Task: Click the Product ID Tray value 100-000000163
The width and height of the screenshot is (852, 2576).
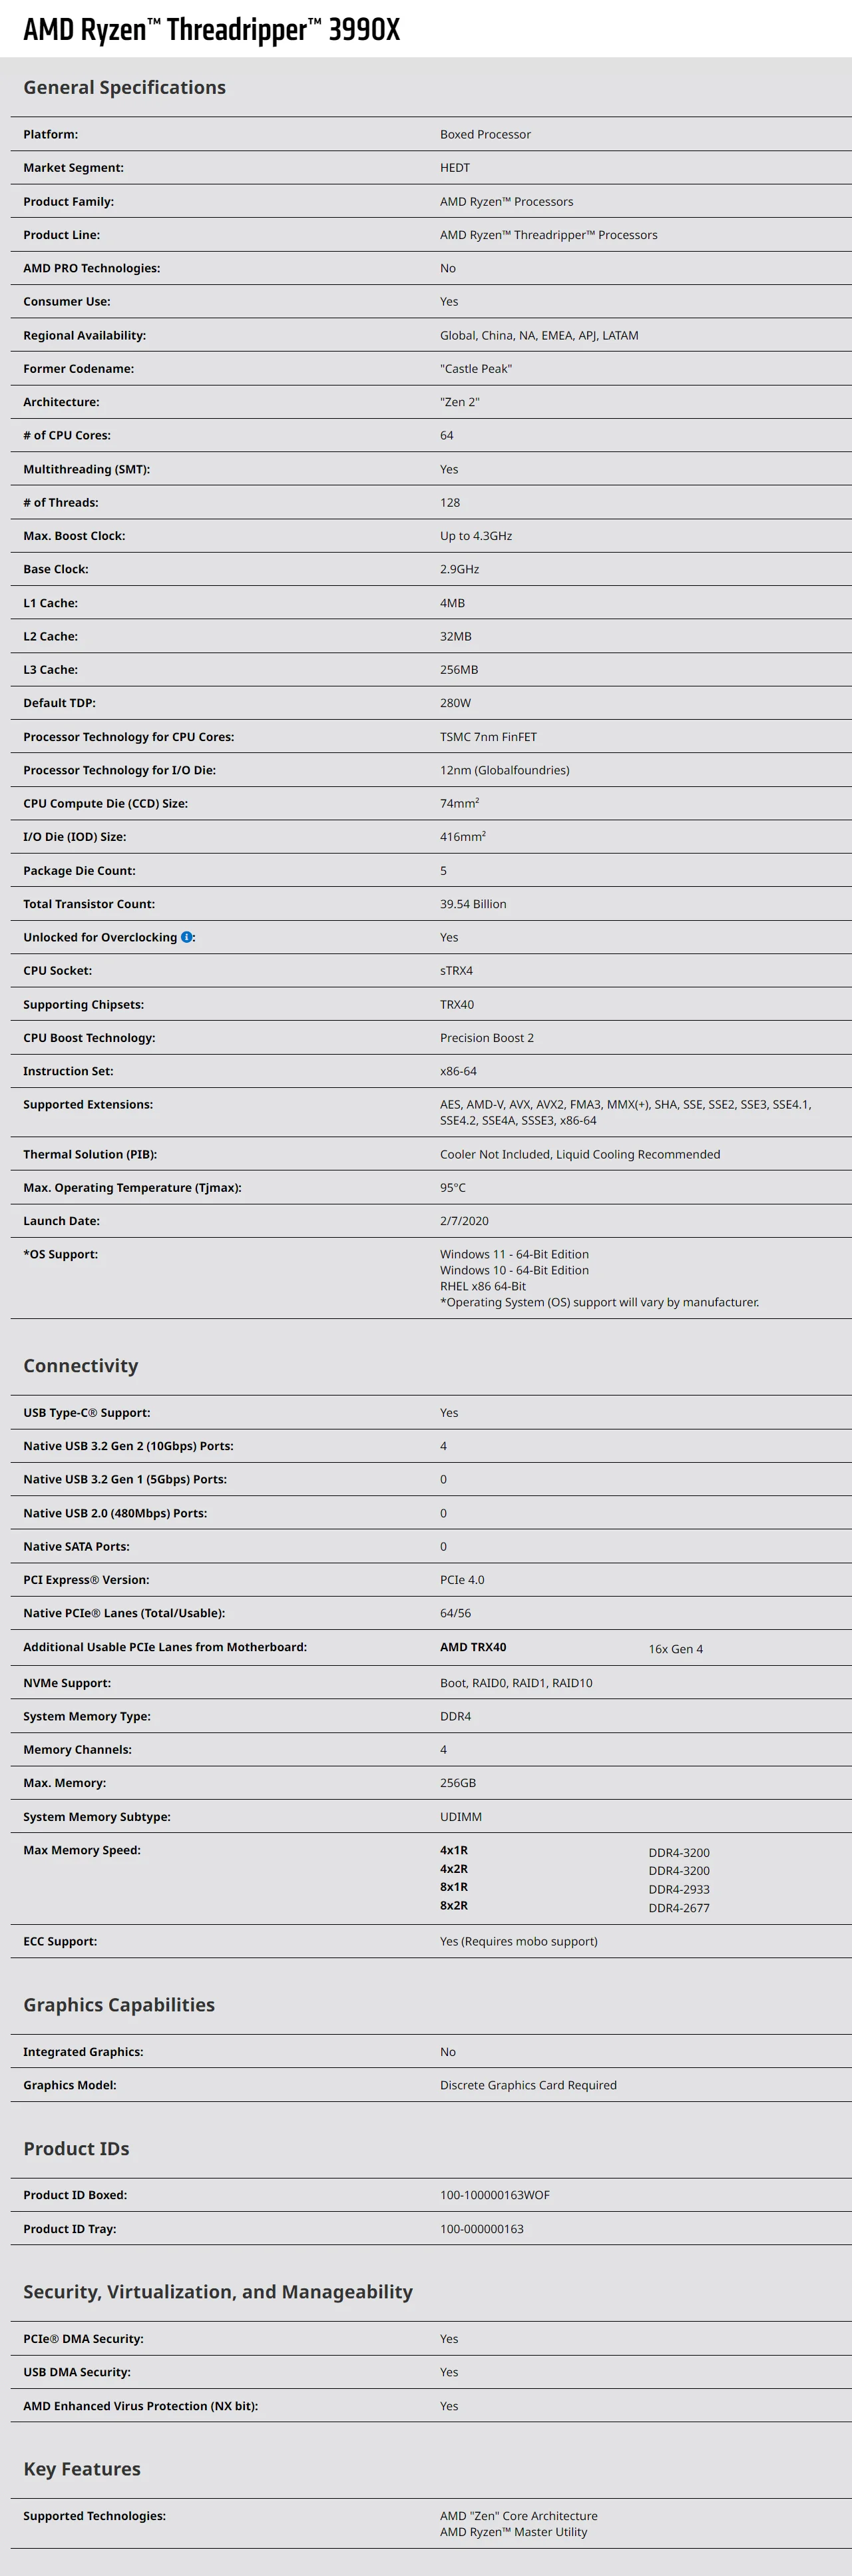Action: click(482, 2228)
